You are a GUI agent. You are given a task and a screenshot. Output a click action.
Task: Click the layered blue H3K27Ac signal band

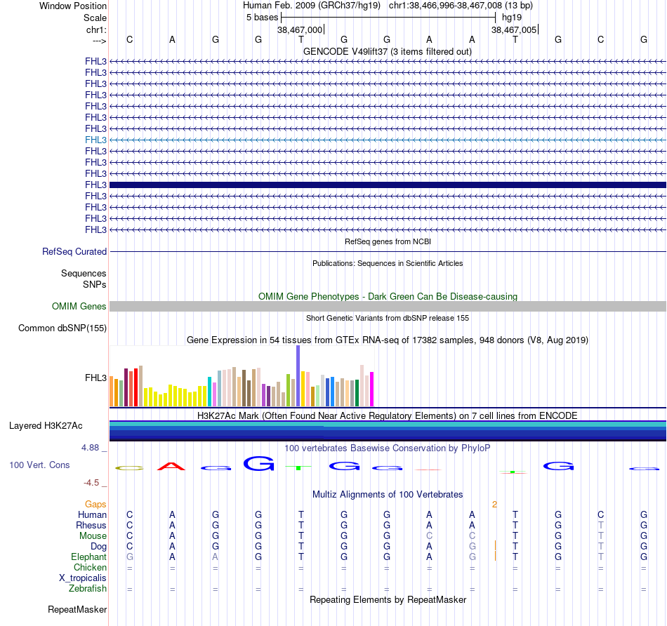388,431
